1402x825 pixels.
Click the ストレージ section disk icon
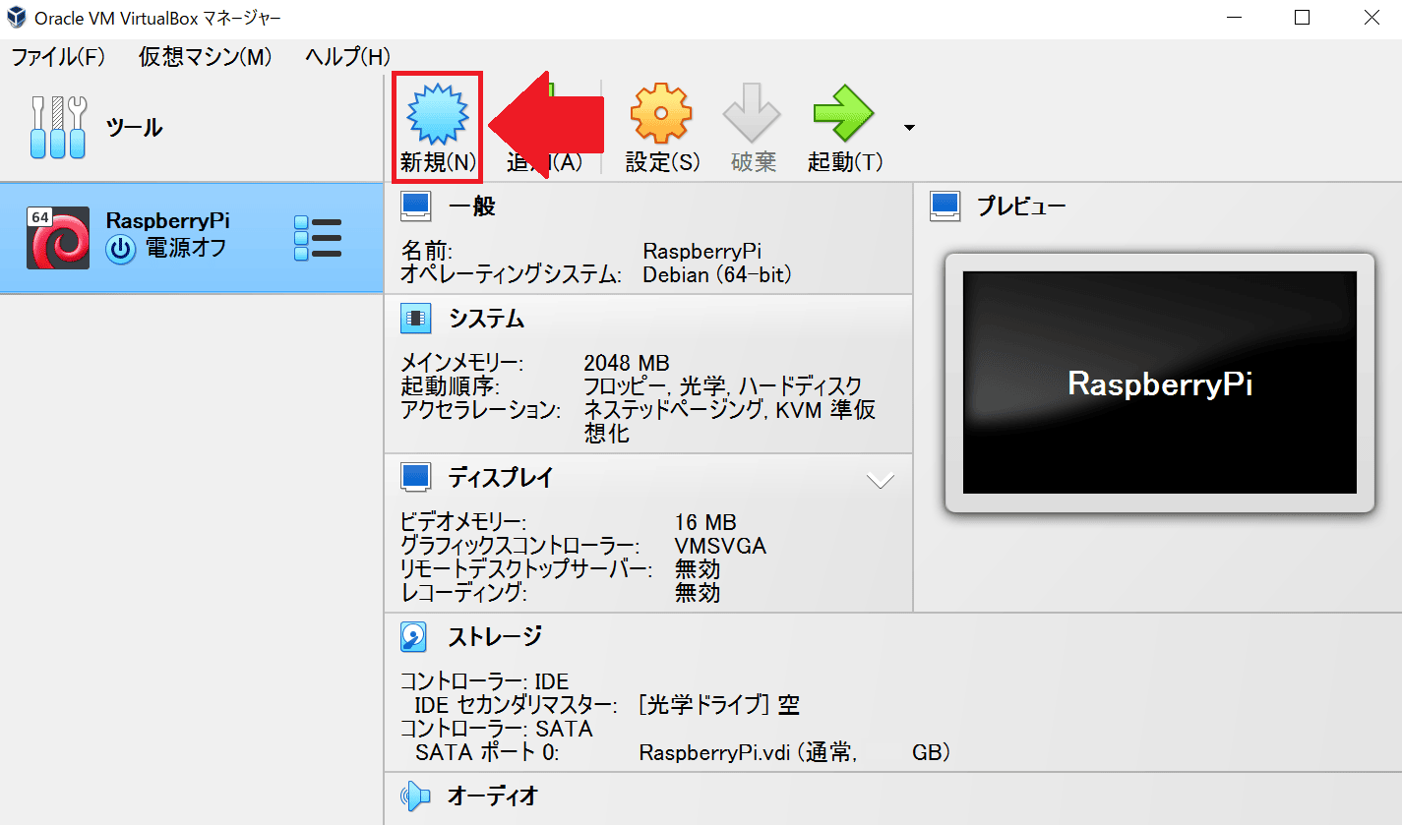tap(414, 637)
